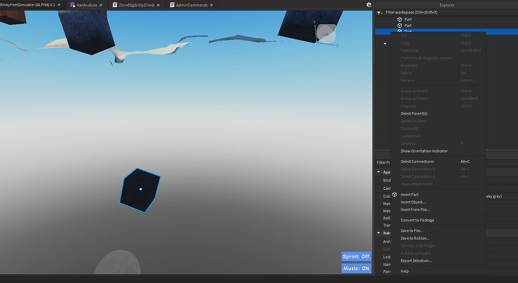Click the second Part cube icon in Explorer
Image resolution: width=518 pixels, height=283 pixels.
(399, 25)
